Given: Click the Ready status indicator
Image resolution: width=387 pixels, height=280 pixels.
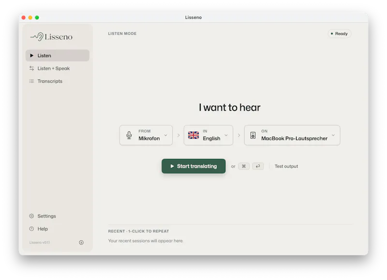Looking at the screenshot, I should point(340,33).
